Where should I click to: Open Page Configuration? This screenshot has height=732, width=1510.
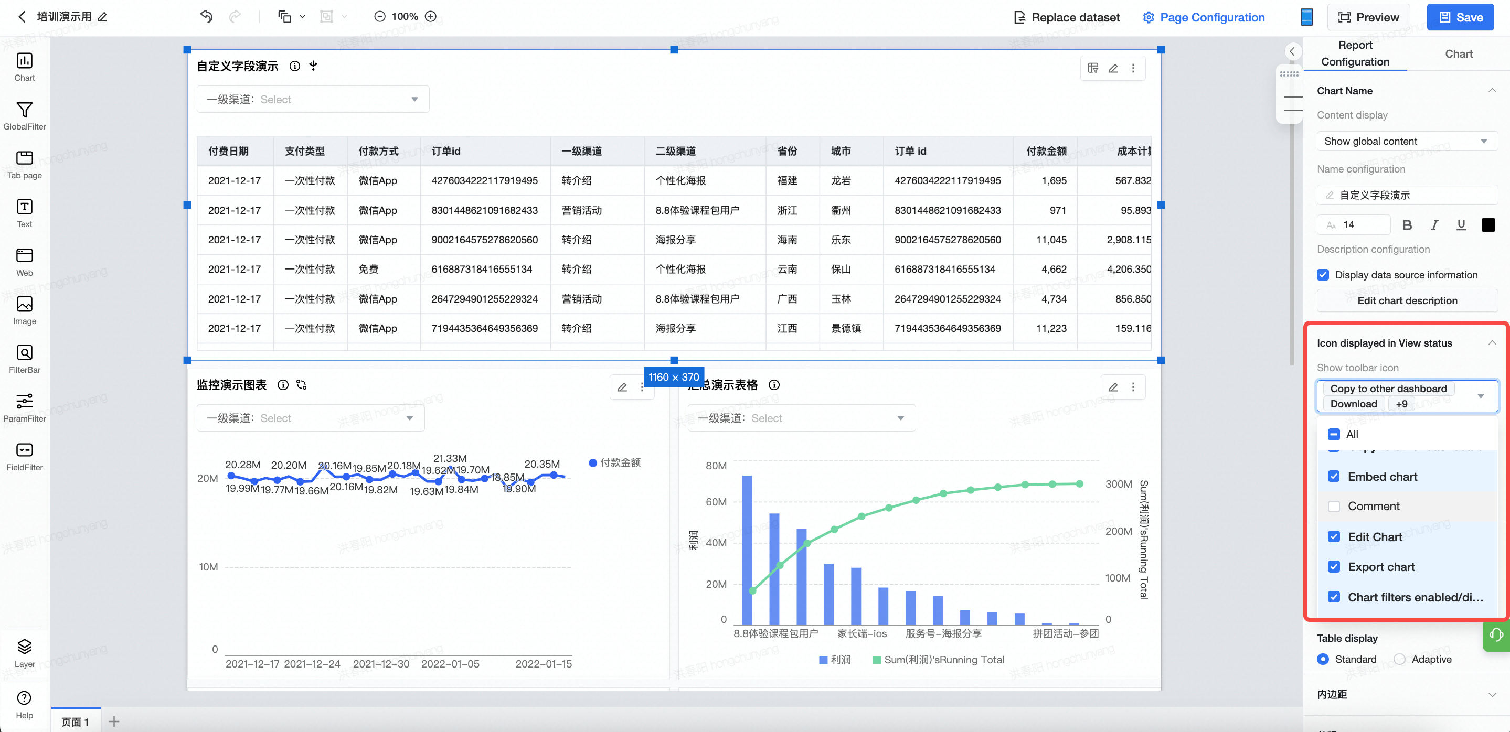1204,17
